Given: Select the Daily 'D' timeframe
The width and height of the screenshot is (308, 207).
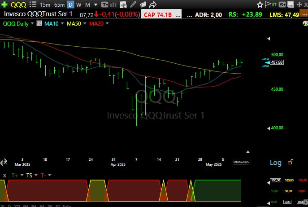Looking at the screenshot, I should tap(70, 4).
